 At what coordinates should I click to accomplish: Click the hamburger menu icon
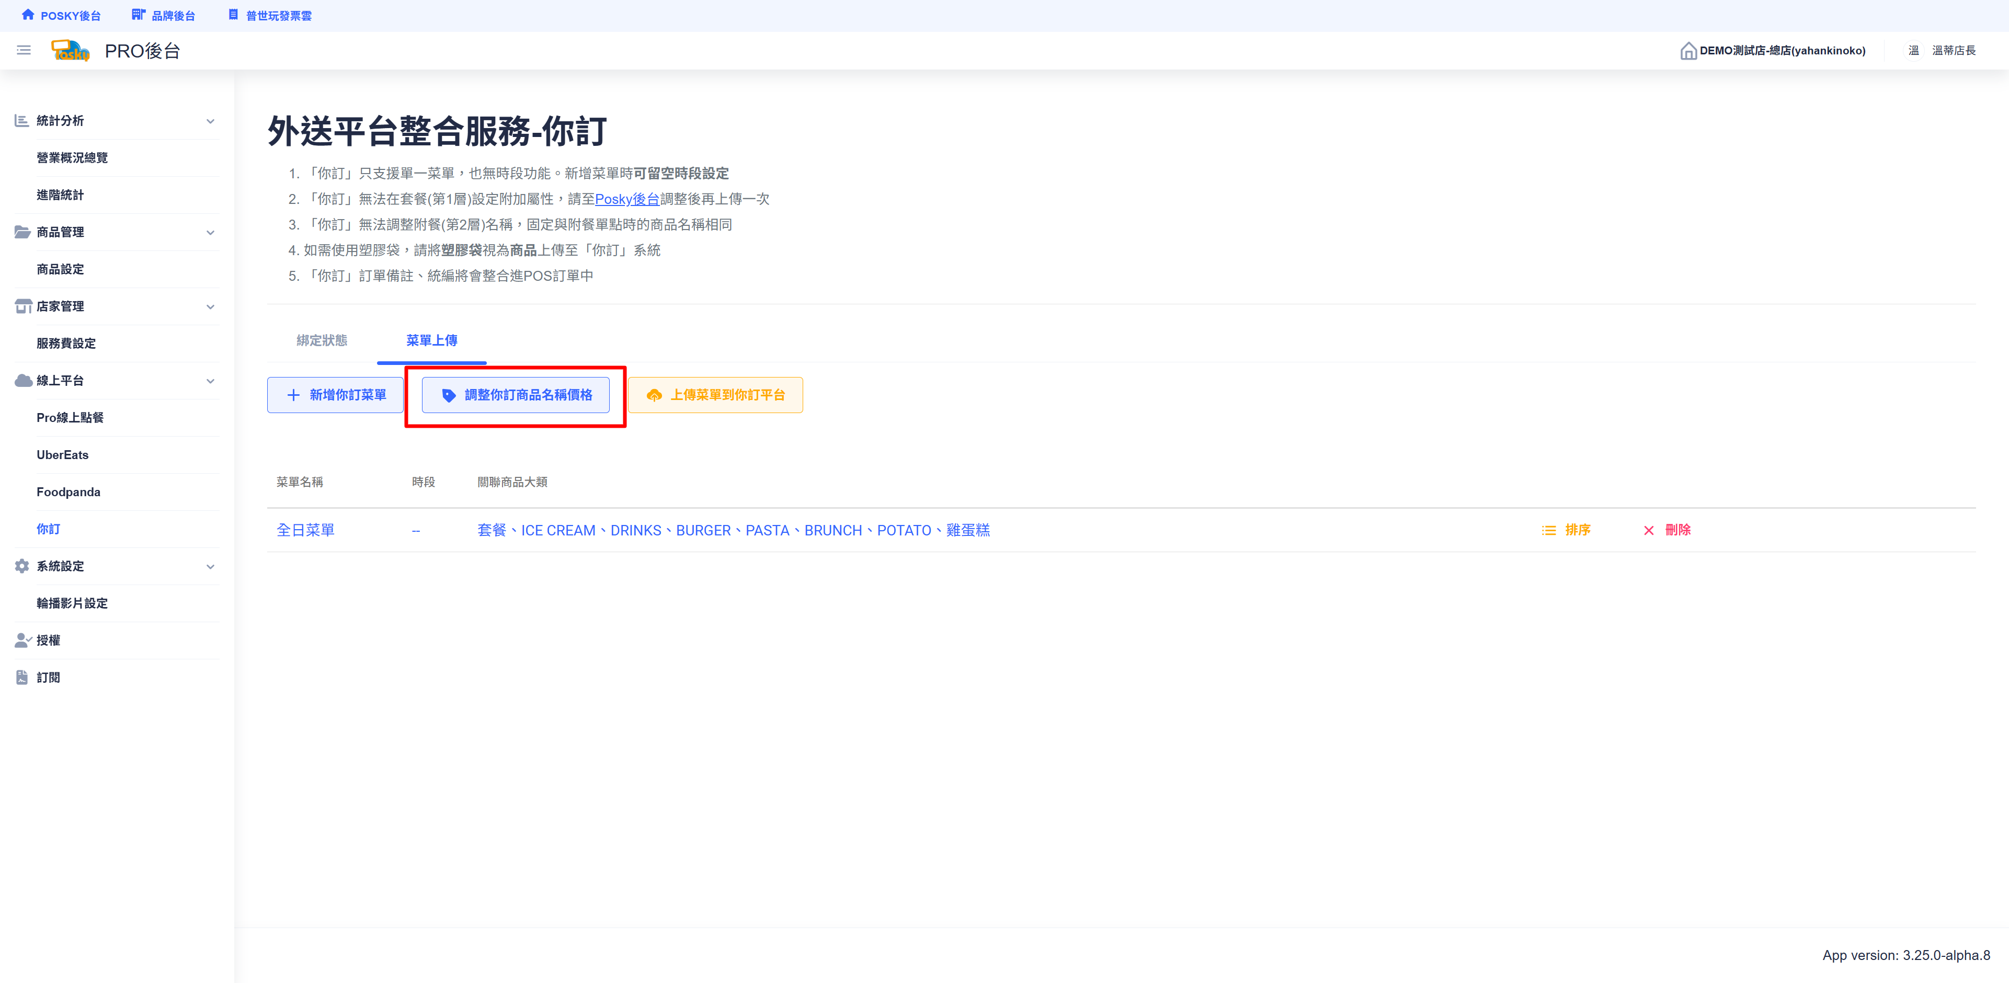coord(24,51)
